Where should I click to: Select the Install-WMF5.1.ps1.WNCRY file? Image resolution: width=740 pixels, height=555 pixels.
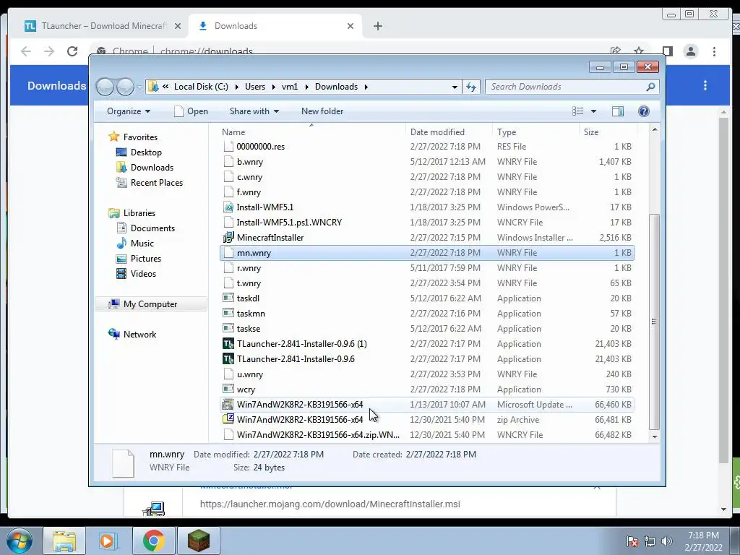click(427, 223)
